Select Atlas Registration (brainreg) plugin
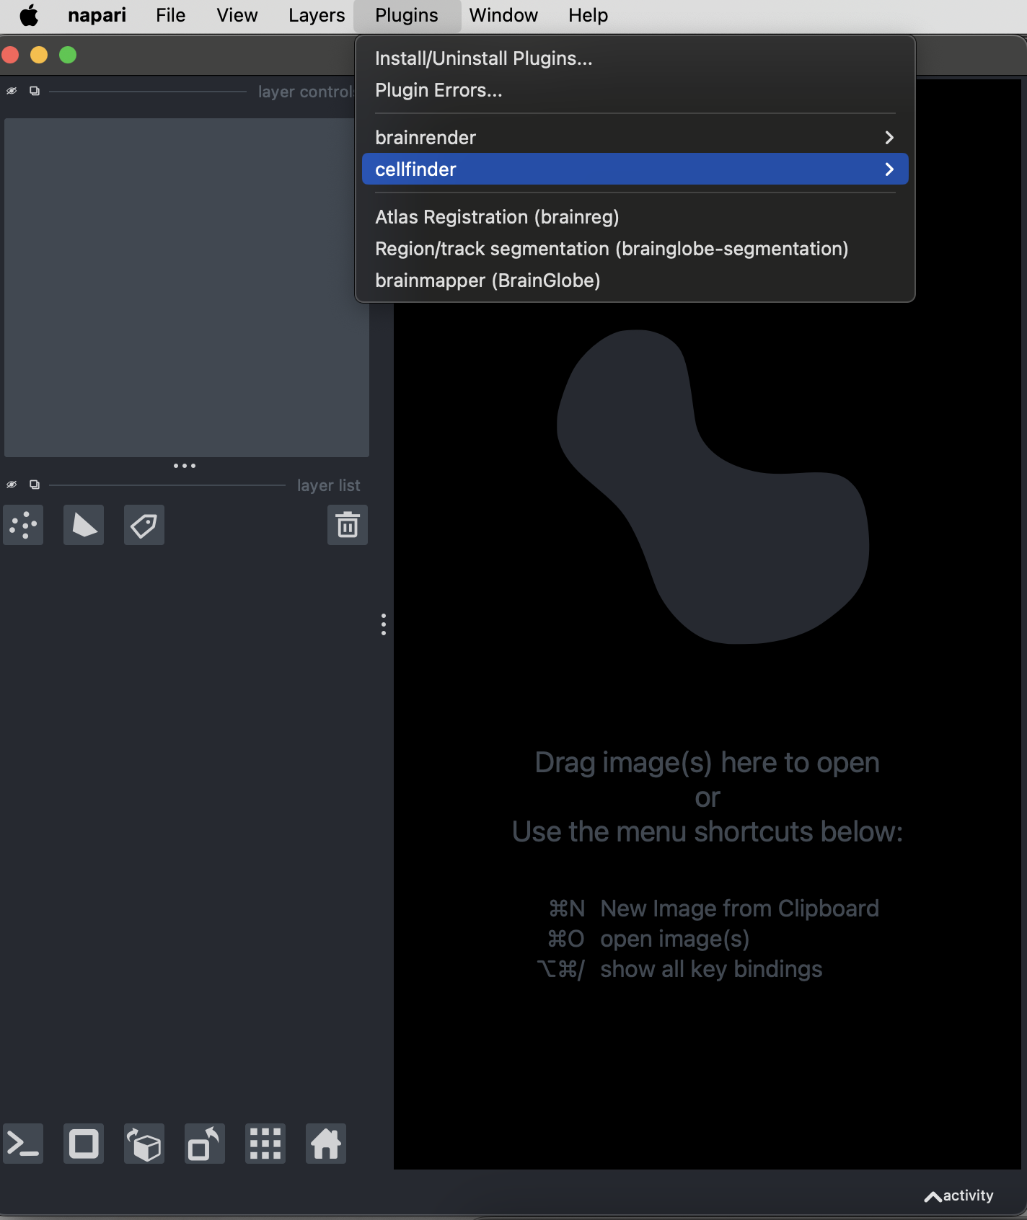The height and width of the screenshot is (1220, 1027). click(497, 217)
